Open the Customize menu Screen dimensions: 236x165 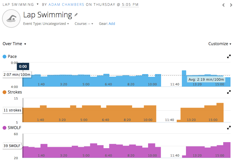coord(220,44)
